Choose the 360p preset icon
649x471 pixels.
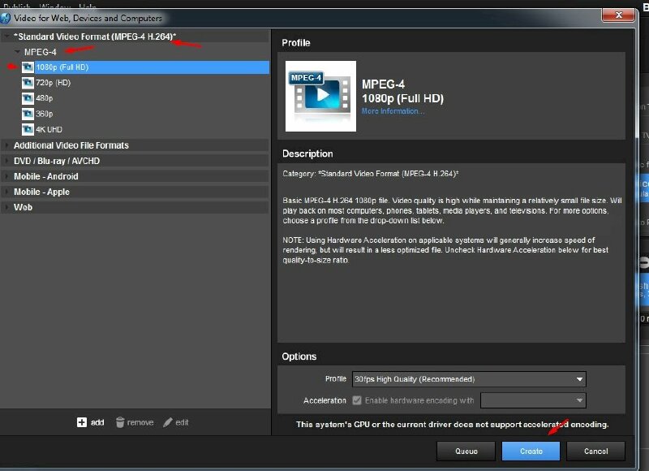[28, 114]
